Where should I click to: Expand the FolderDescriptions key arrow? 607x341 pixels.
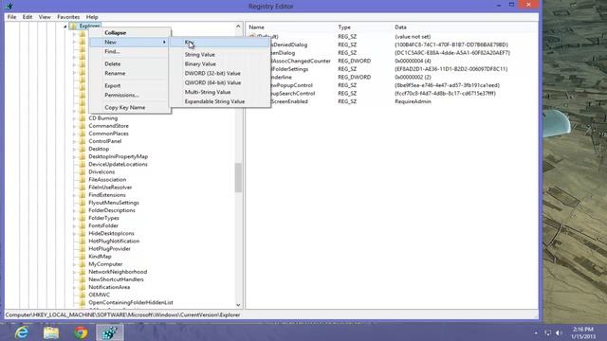[74, 210]
